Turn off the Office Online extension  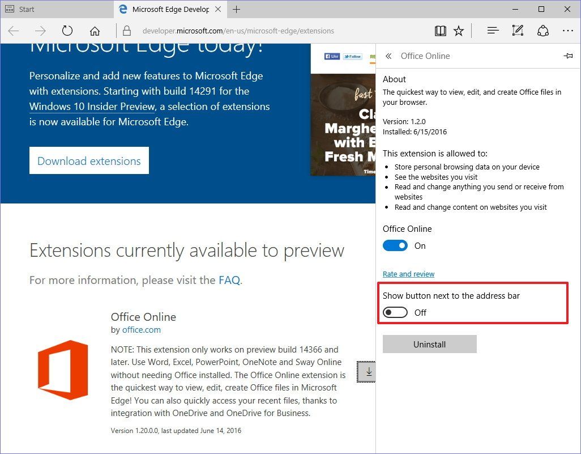pyautogui.click(x=395, y=245)
